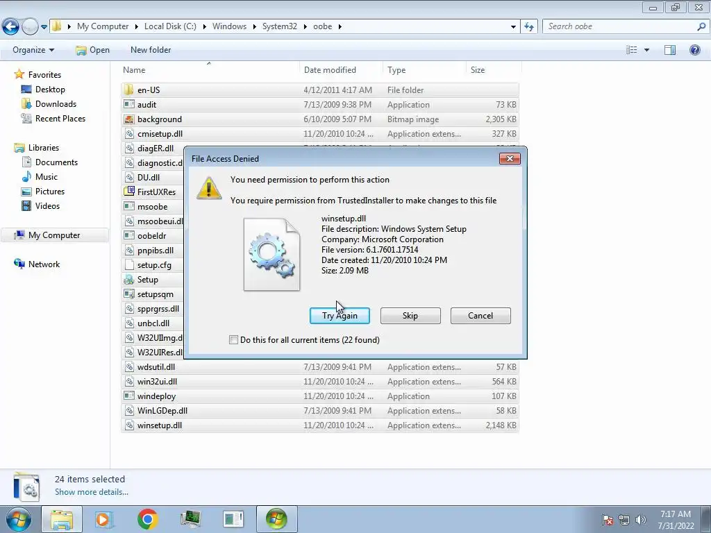Click Try Again in the dialog

coord(340,316)
